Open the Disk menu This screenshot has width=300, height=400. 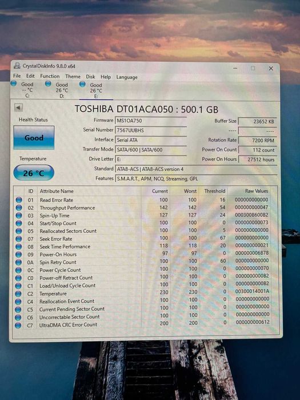(x=90, y=77)
